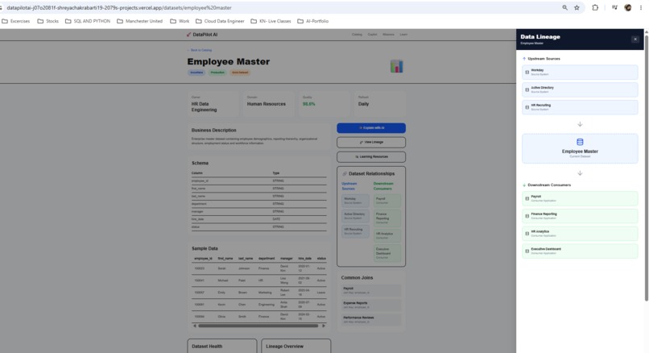Click the Finance Reporting card in Dataset Relationships

387,218
